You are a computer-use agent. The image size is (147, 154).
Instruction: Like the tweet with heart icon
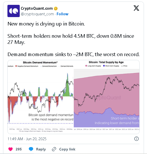10,149
